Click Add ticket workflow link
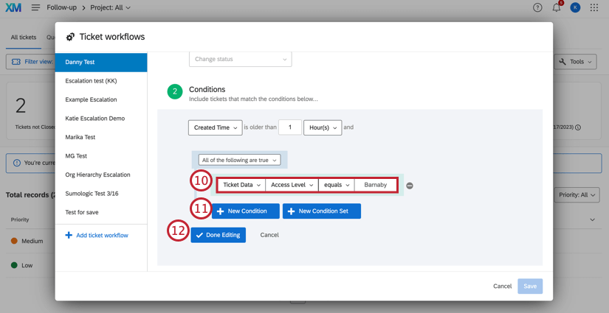Screen dimensions: 609x313 click(x=97, y=235)
